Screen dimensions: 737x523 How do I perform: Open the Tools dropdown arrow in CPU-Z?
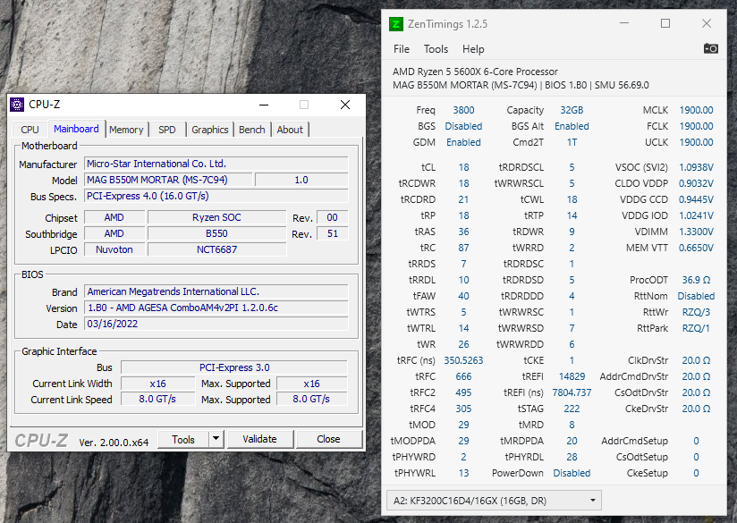pyautogui.click(x=216, y=439)
